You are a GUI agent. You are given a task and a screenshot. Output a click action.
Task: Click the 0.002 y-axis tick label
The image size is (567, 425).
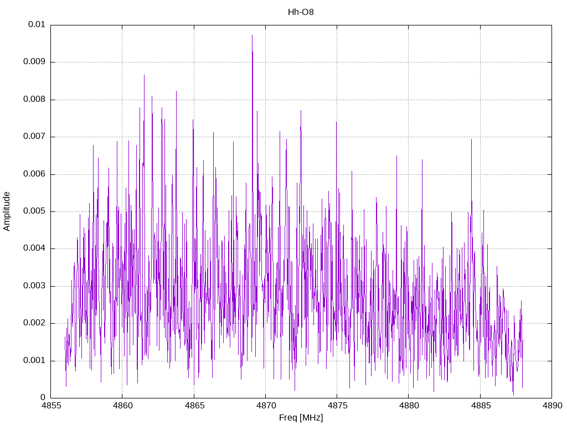[x=34, y=323]
